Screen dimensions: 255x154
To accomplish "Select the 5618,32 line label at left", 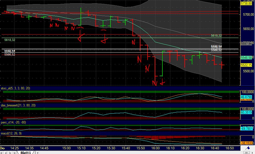I will 10,40.
